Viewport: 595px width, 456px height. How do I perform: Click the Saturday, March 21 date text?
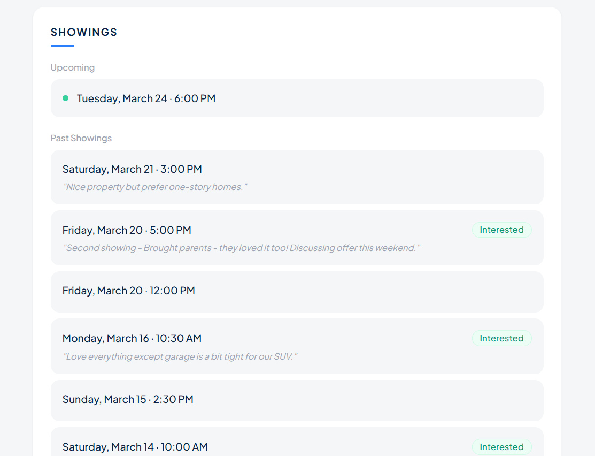[x=109, y=169]
